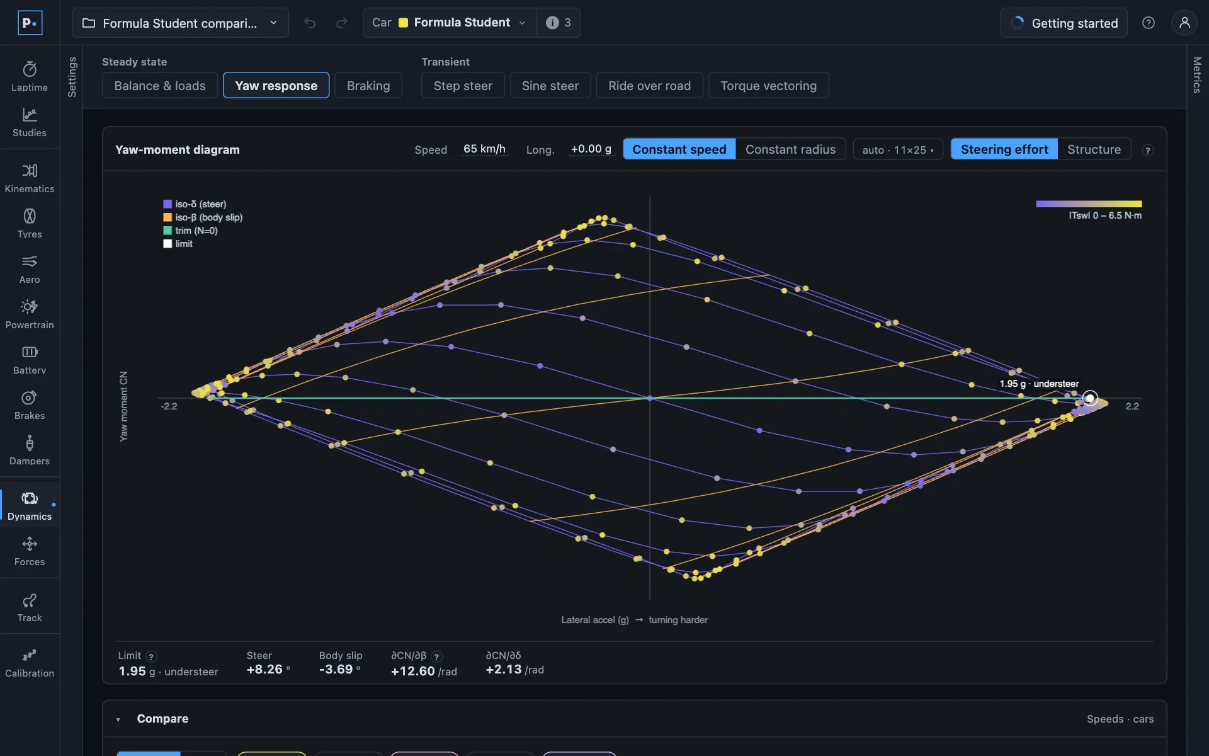This screenshot has width=1209, height=756.
Task: Open the Battery section
Action: pyautogui.click(x=30, y=360)
